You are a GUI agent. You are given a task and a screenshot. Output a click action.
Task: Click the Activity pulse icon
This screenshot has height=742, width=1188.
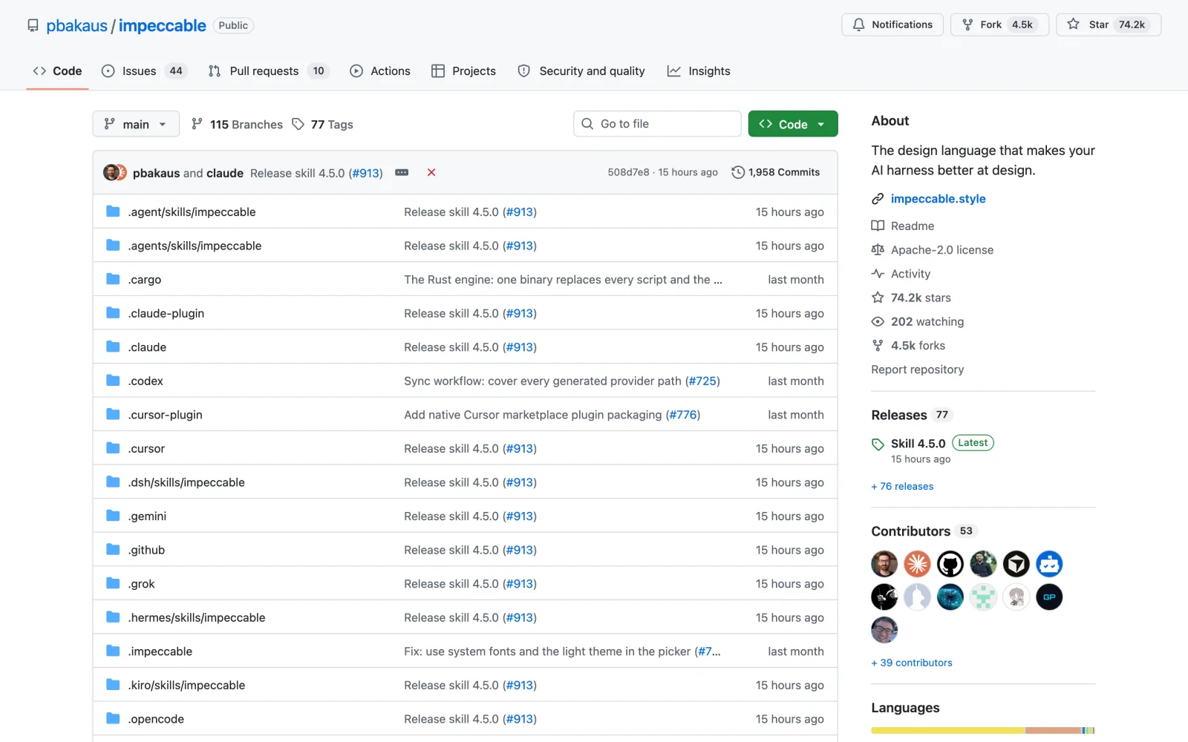click(x=878, y=273)
